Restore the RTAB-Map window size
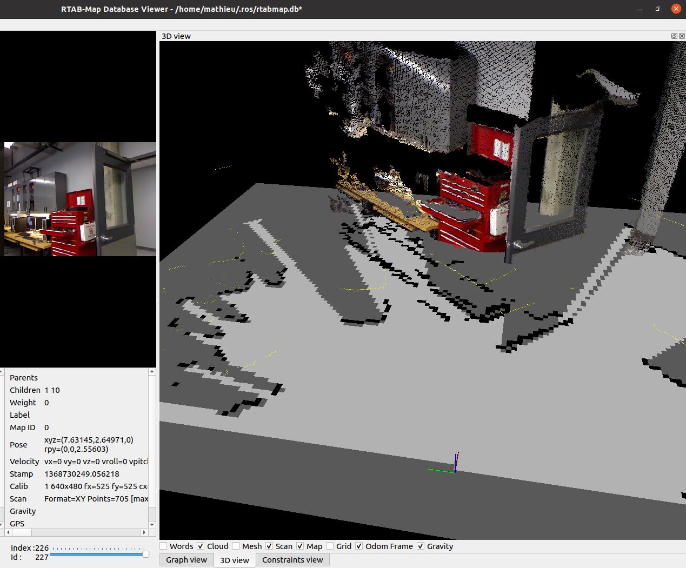The width and height of the screenshot is (686, 568). (657, 9)
